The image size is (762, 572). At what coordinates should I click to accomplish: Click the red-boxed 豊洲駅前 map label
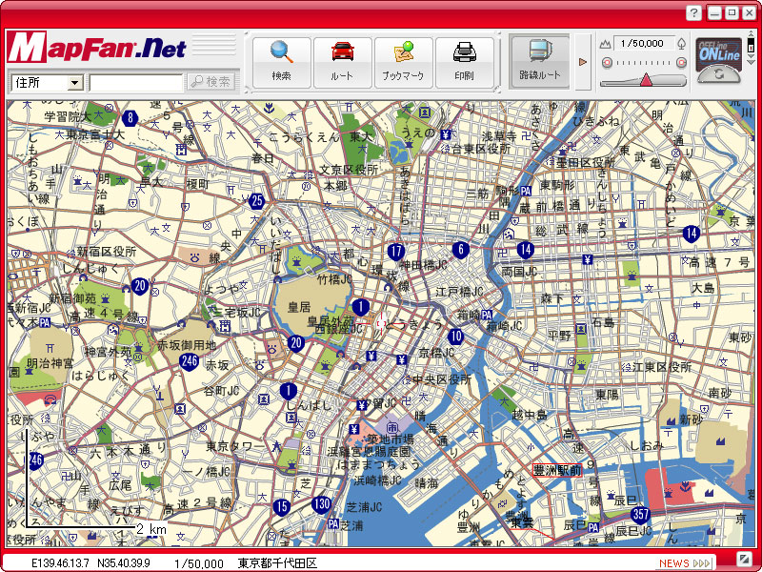(x=557, y=470)
